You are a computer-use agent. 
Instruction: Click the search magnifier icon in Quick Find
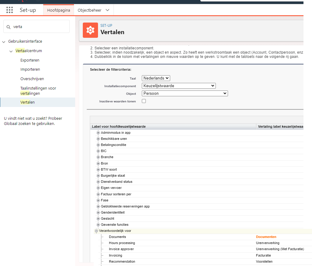click(x=9, y=27)
